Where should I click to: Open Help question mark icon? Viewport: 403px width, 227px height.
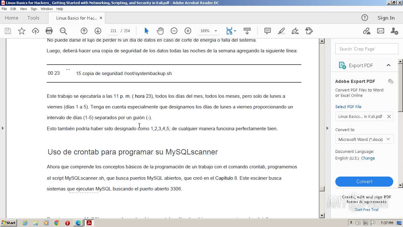(365, 18)
